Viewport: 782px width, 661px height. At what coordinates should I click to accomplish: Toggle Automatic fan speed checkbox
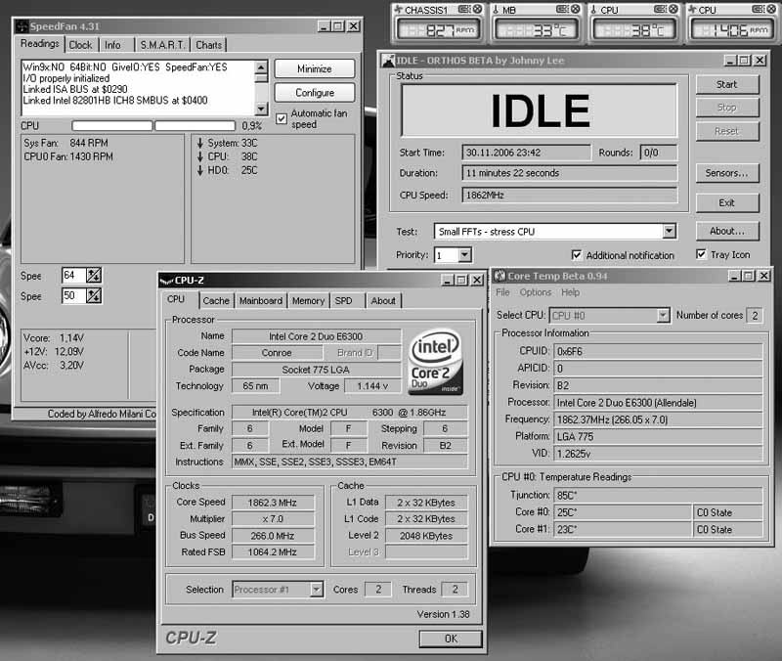(x=282, y=118)
